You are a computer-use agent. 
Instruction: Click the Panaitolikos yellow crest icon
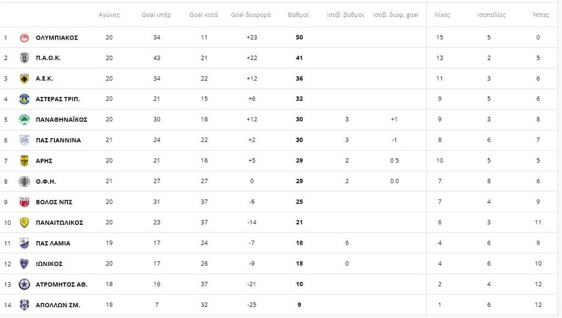[24, 223]
